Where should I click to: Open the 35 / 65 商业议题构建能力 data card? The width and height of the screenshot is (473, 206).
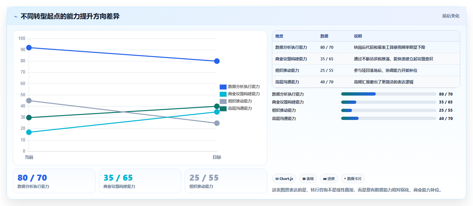[x=140, y=181]
